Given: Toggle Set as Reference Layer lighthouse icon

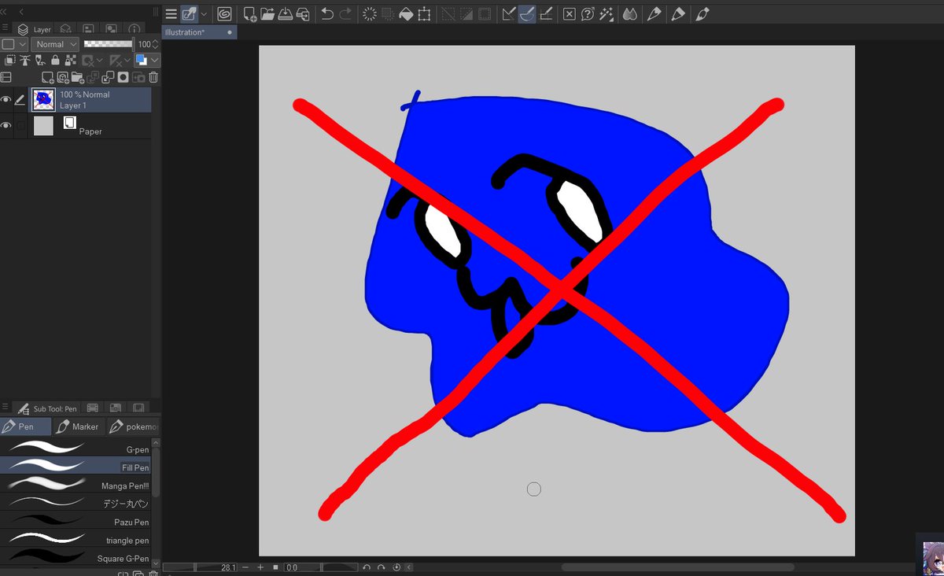Looking at the screenshot, I should tap(24, 61).
